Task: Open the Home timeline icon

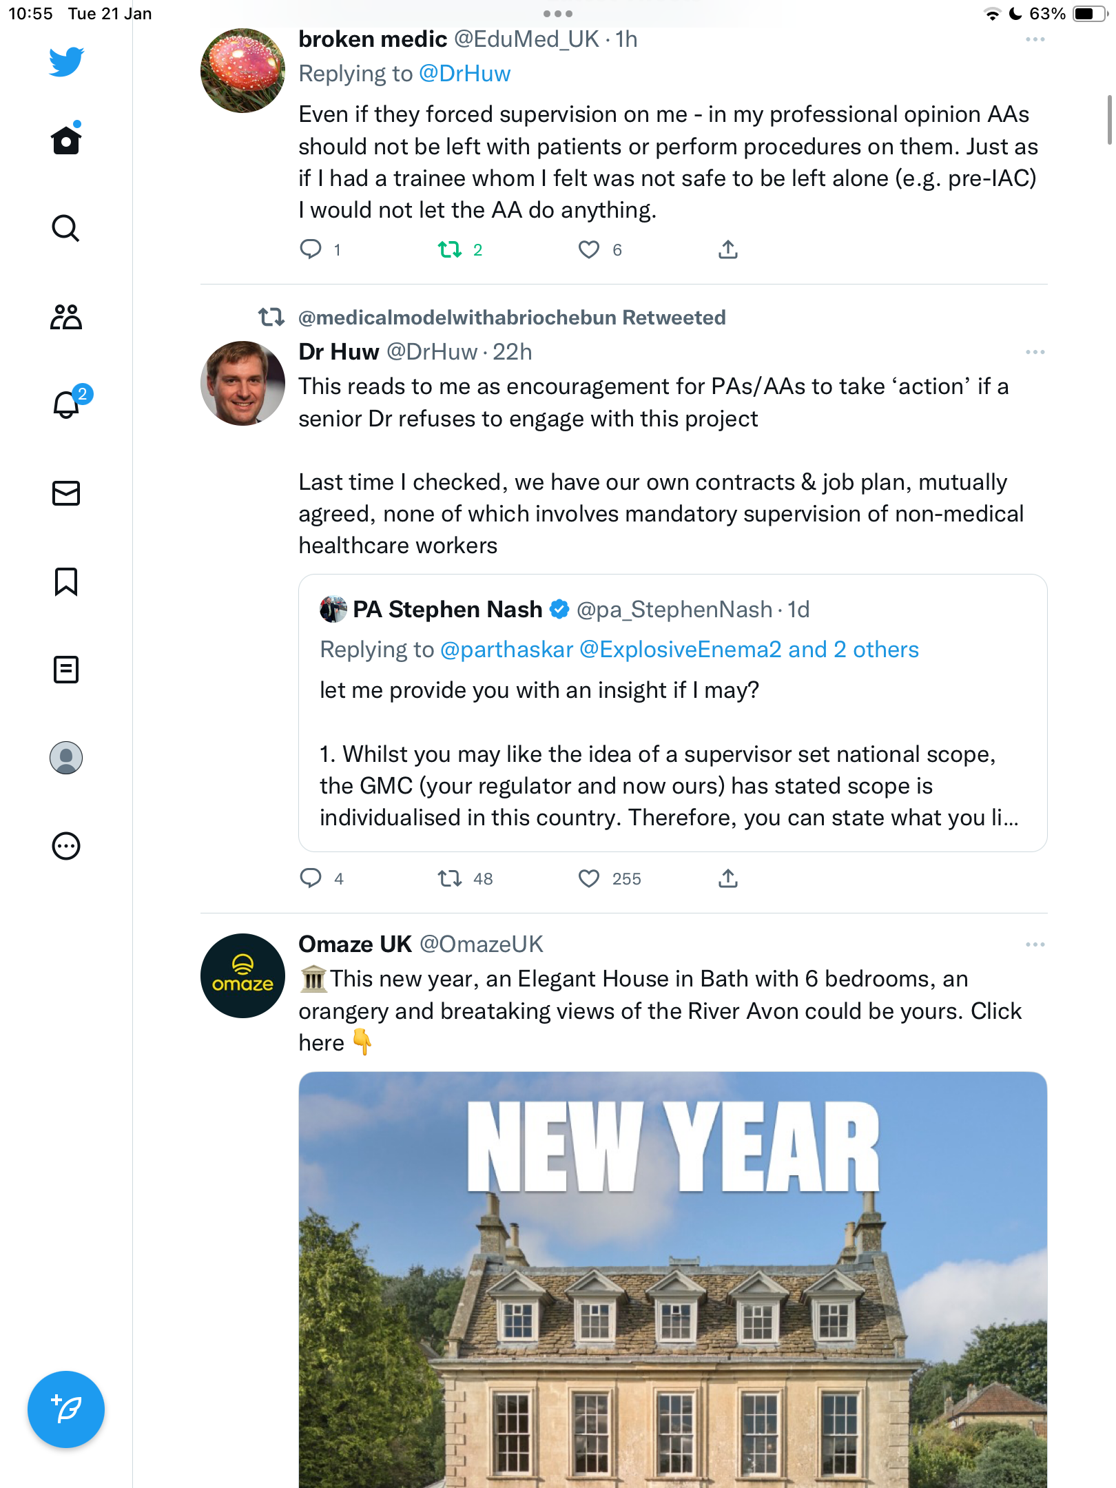Action: (66, 139)
